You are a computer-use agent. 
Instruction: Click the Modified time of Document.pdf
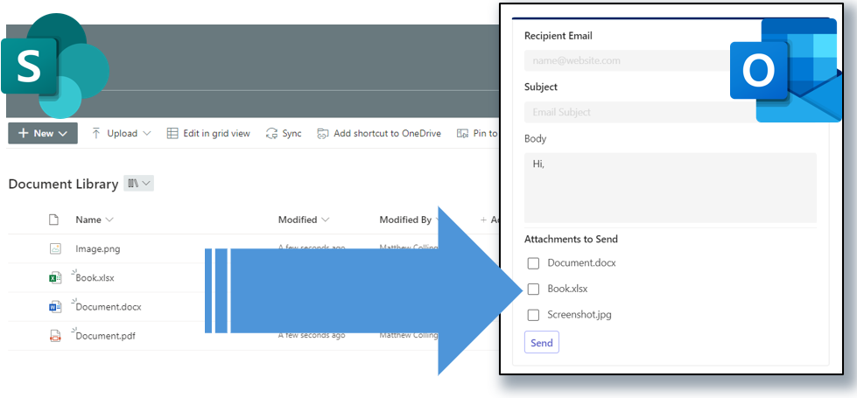point(312,335)
